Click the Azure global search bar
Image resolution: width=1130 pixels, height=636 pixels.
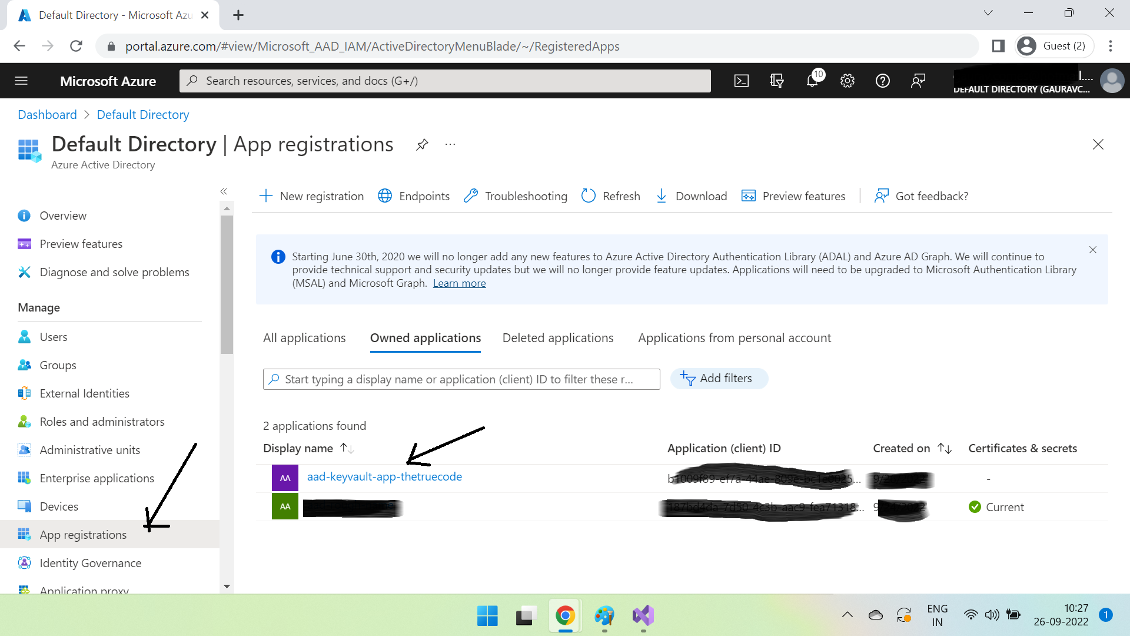(445, 81)
